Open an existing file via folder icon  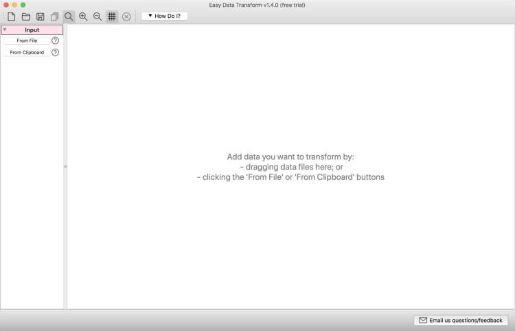pyautogui.click(x=26, y=16)
